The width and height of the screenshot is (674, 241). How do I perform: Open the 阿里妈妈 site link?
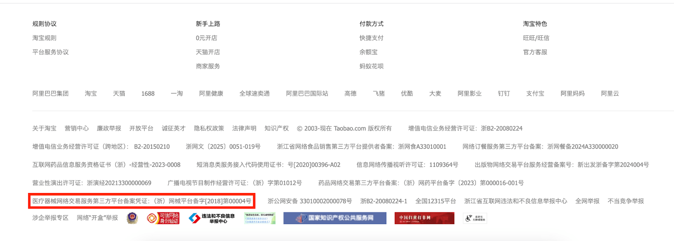pyautogui.click(x=572, y=94)
